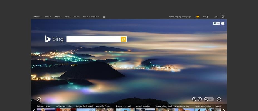Click the yellow search magnifier button
Screen dimensions: 258x111
[x=123, y=39]
